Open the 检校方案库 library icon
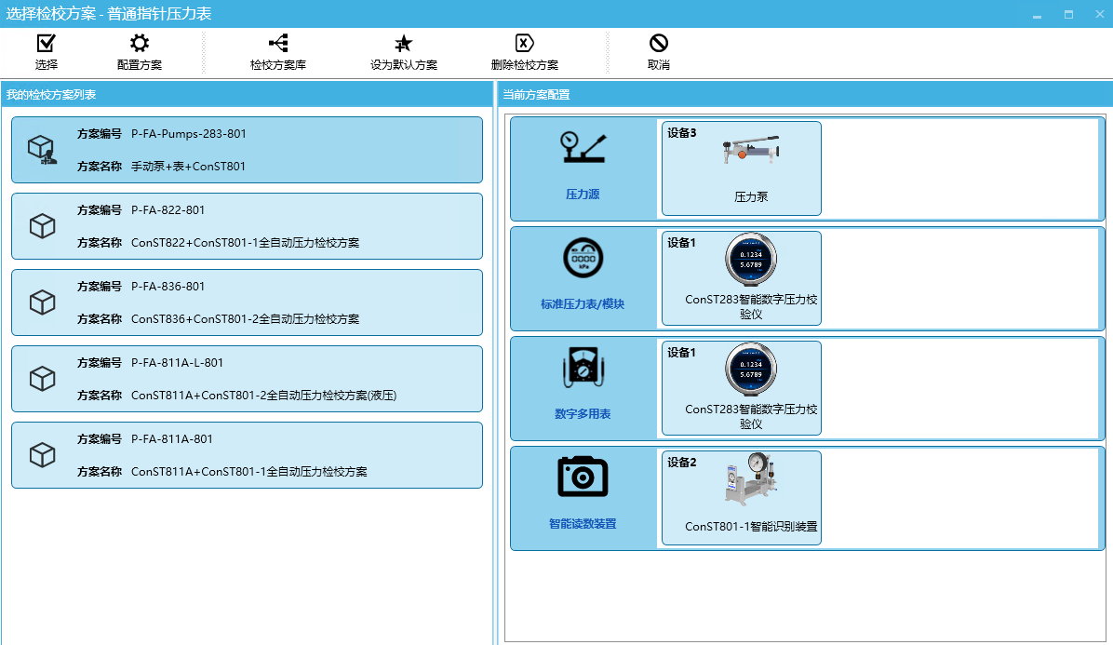 click(277, 44)
